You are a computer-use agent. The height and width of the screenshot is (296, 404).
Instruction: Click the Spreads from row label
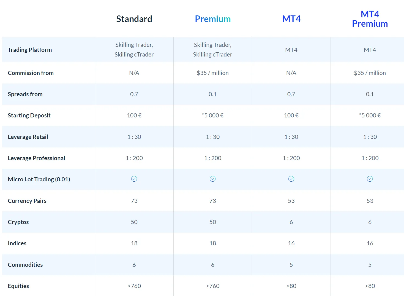click(x=25, y=94)
